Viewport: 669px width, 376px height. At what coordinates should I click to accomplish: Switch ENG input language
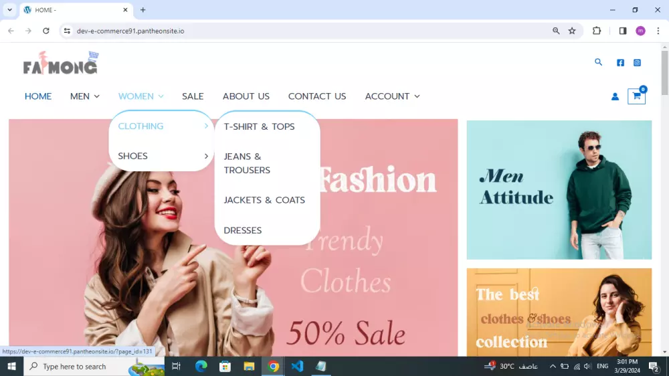(x=603, y=366)
